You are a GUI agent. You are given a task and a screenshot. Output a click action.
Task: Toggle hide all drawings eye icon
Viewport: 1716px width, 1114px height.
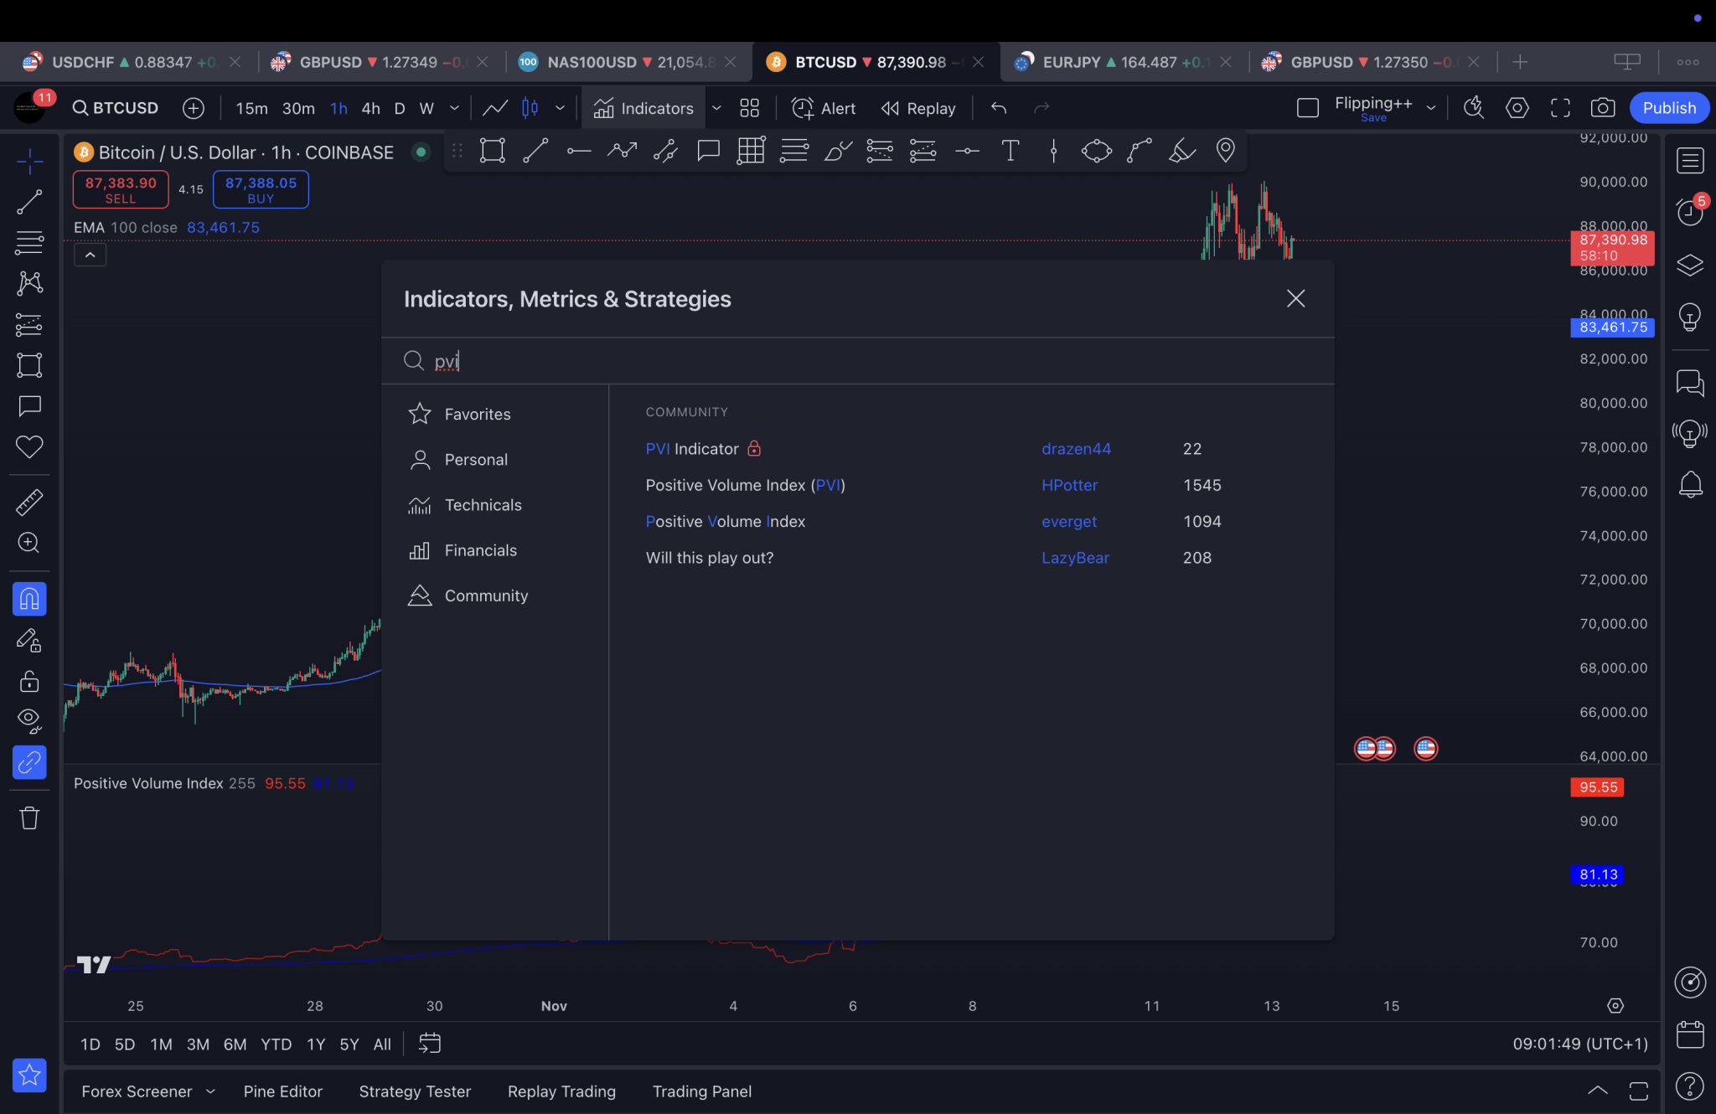click(28, 720)
